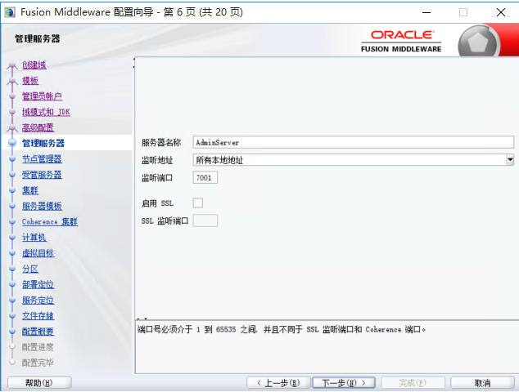This screenshot has width=519, height=392.
Task: Click the disabled 完成(F) button
Action: tap(413, 383)
